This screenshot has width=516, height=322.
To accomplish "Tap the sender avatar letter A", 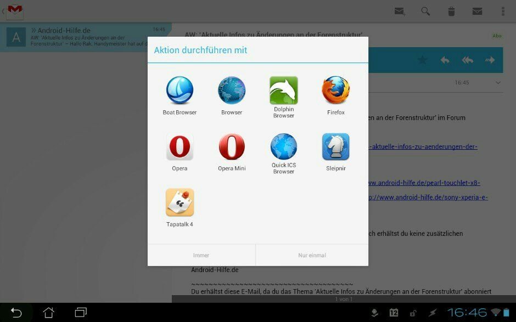I will tap(16, 37).
